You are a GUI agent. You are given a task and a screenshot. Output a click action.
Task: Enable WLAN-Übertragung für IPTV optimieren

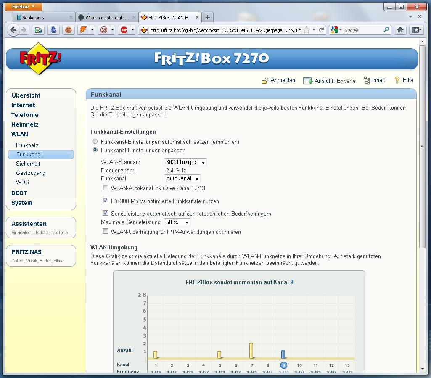coord(105,231)
